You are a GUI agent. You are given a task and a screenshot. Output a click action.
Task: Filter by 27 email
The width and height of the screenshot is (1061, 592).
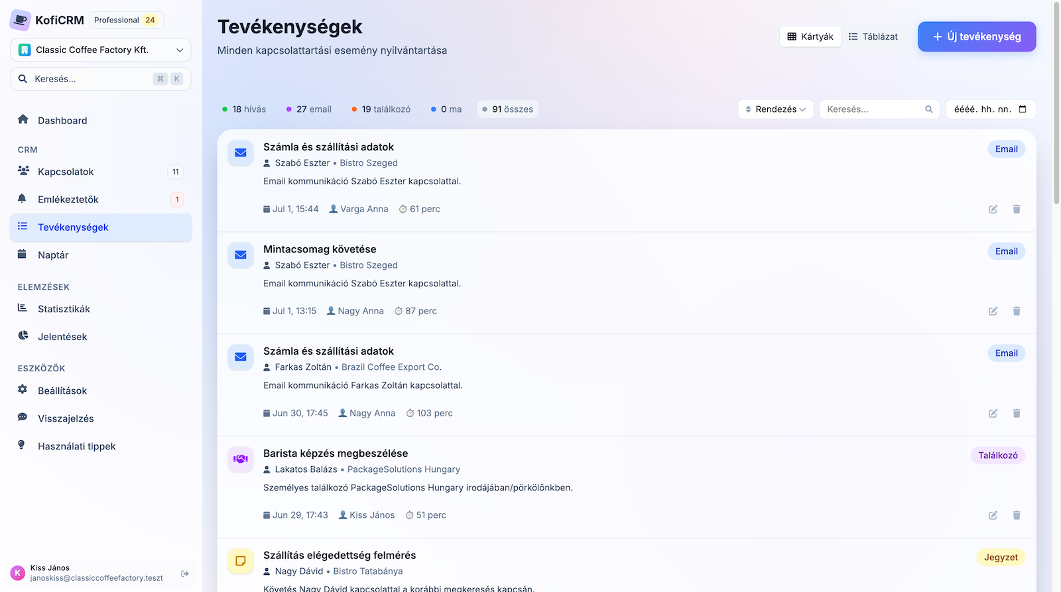[309, 109]
